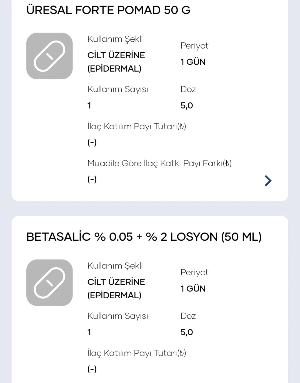Screen dimensions: 300x383
Task: Click Betasalic's CİLT ÜZERİNE (EPİDERMAL) usage value
Action: click(116, 289)
